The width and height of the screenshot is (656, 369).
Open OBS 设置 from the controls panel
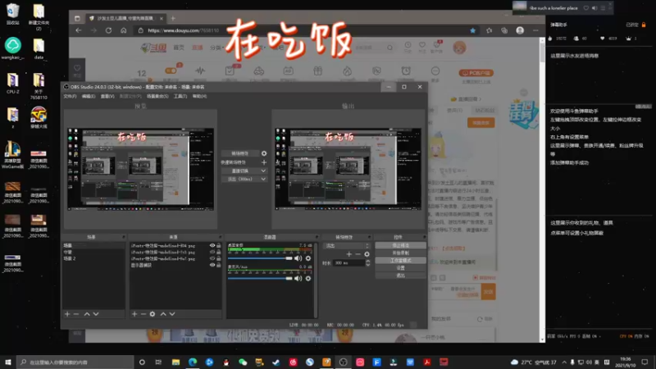[x=400, y=268]
